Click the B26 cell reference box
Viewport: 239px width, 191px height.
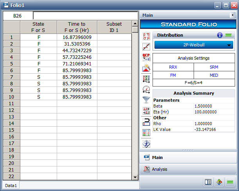(18, 16)
